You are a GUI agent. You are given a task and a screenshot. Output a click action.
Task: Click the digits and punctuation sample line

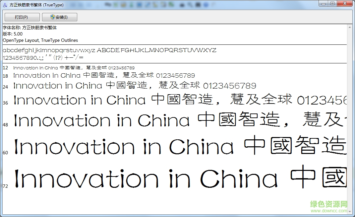(x=43, y=57)
